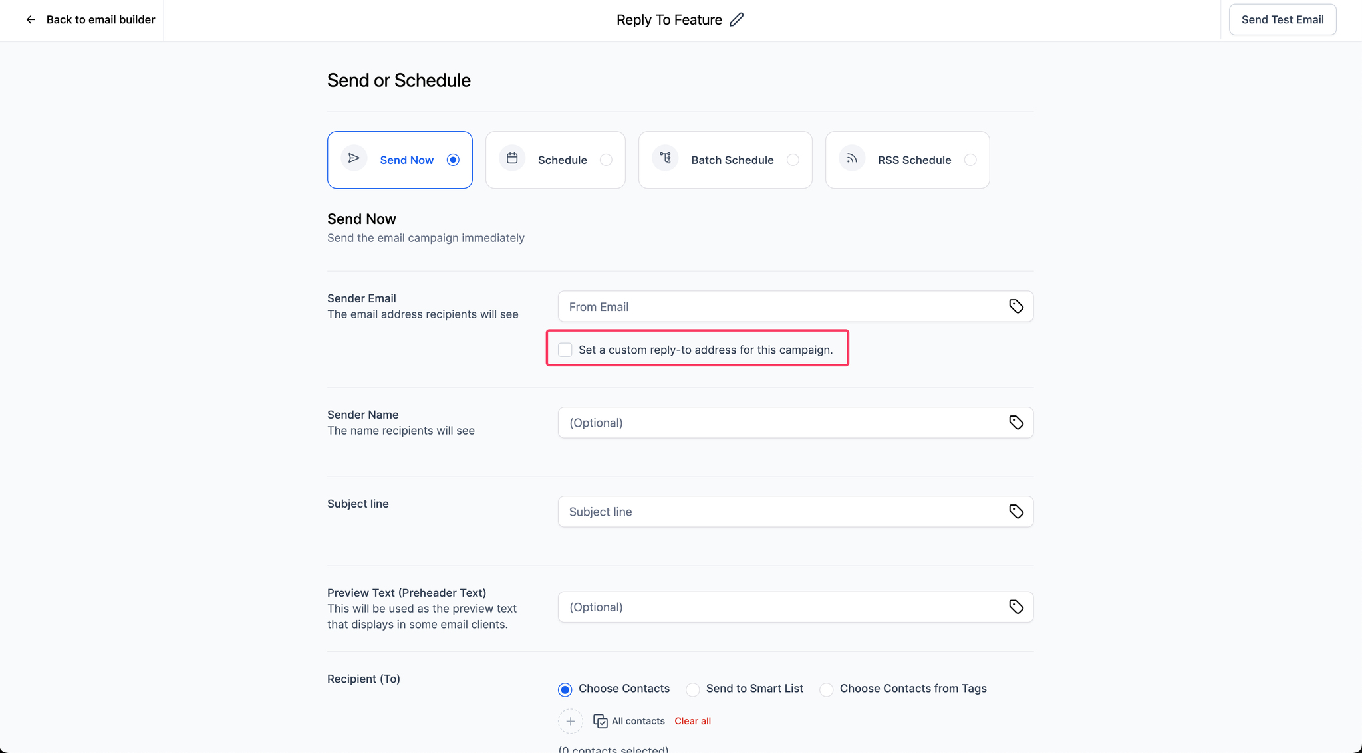Image resolution: width=1362 pixels, height=753 pixels.
Task: Click the RSS feed icon on RSS Schedule tab
Action: [852, 158]
